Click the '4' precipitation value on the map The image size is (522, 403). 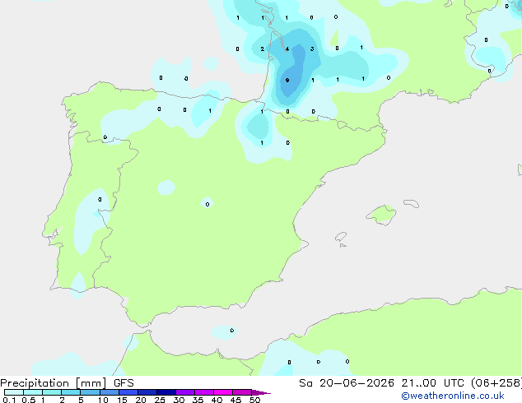[287, 49]
